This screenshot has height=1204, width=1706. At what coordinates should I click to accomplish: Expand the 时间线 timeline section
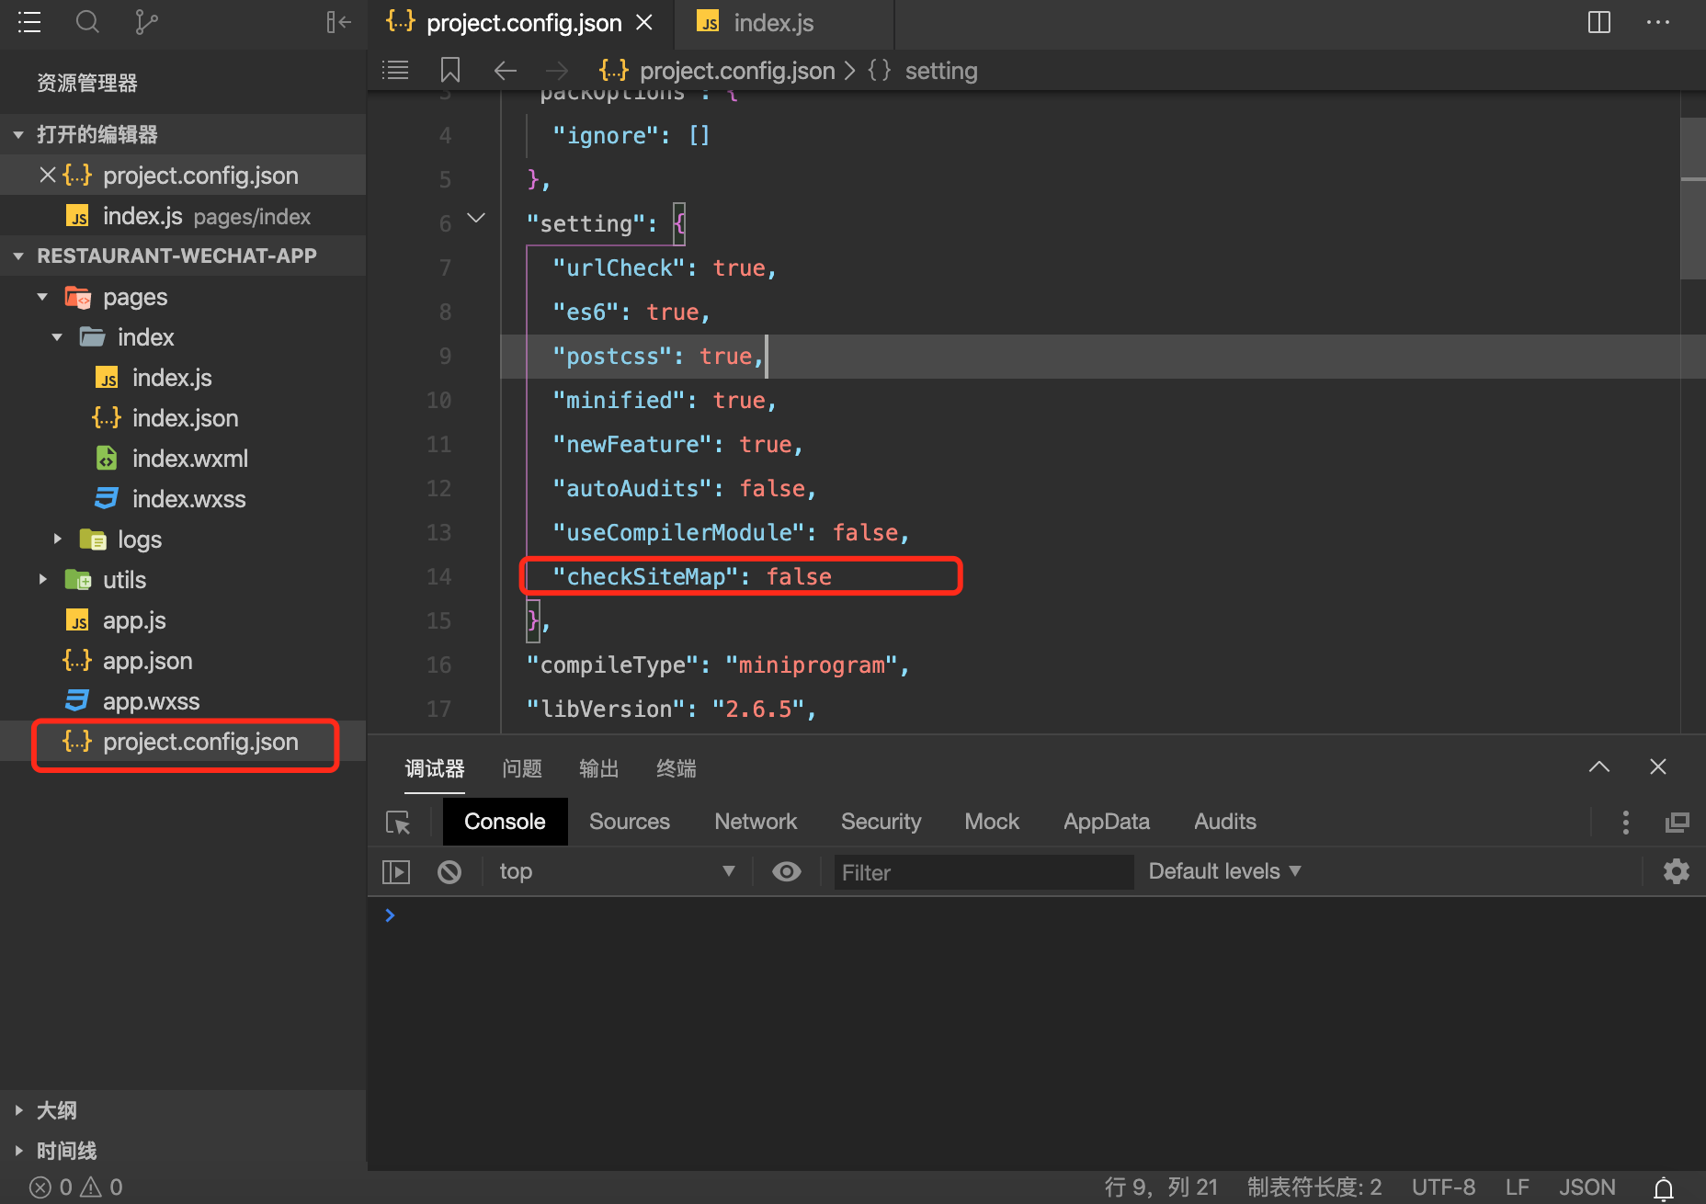point(17,1151)
